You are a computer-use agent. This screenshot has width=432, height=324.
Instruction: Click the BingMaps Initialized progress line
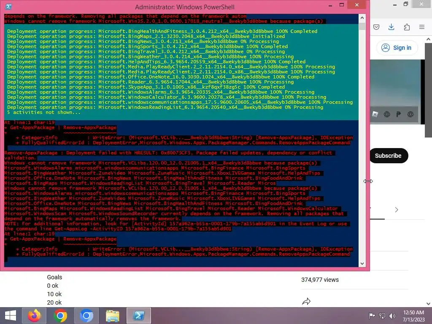click(146, 36)
